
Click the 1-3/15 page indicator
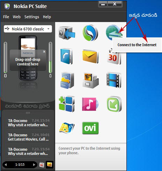[x=20, y=165]
